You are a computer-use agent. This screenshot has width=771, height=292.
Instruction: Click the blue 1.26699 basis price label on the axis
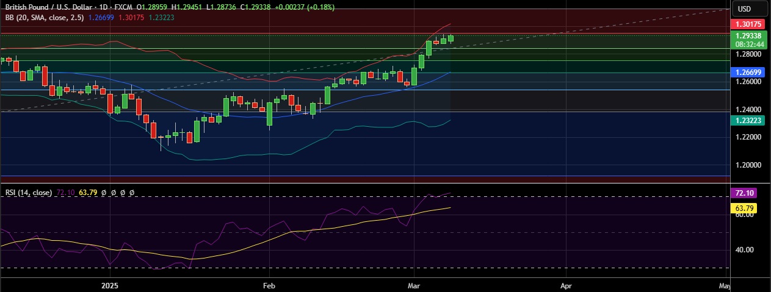click(748, 72)
